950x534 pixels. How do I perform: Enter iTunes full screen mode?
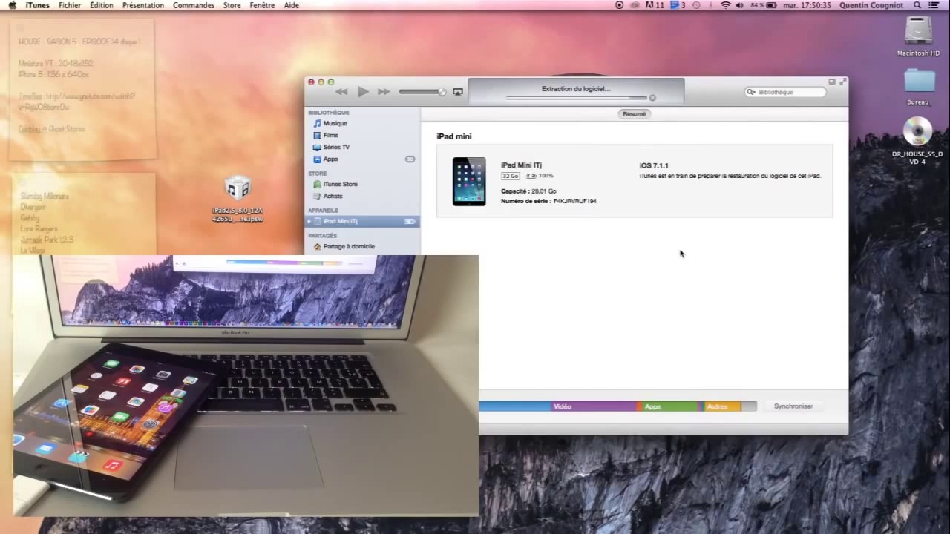(x=842, y=82)
